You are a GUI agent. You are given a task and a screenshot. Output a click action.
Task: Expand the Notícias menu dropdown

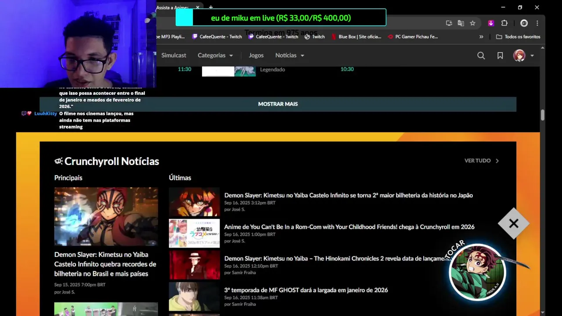click(x=290, y=55)
